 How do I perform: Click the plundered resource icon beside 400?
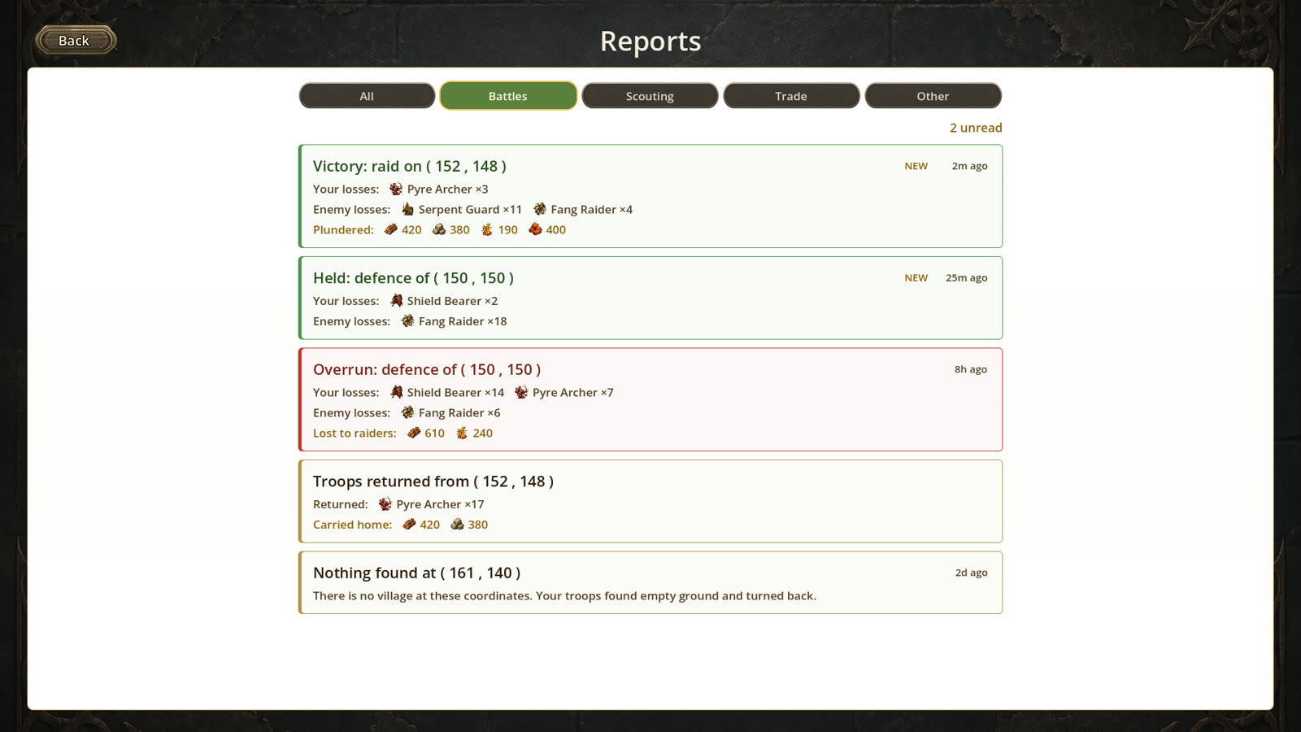coord(535,229)
